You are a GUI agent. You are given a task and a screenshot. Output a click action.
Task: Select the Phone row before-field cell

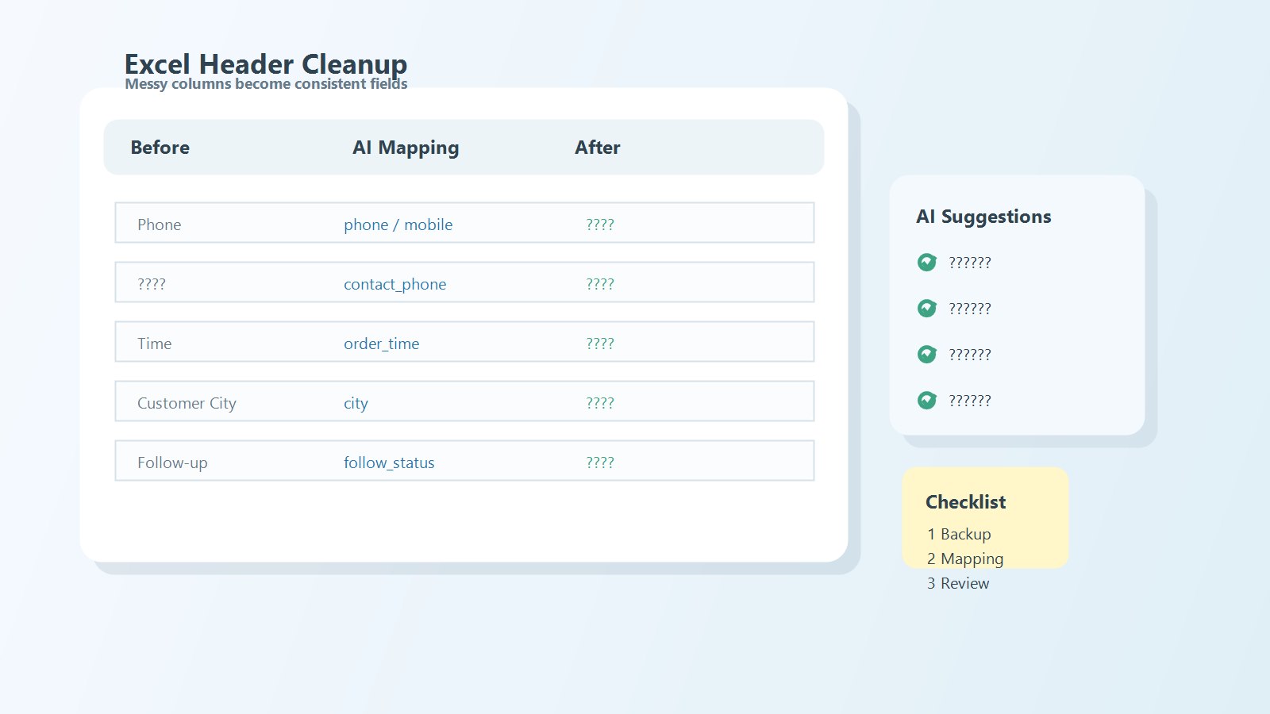160,225
